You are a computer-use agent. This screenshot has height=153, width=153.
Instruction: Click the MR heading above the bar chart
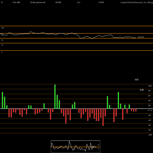(136, 80)
